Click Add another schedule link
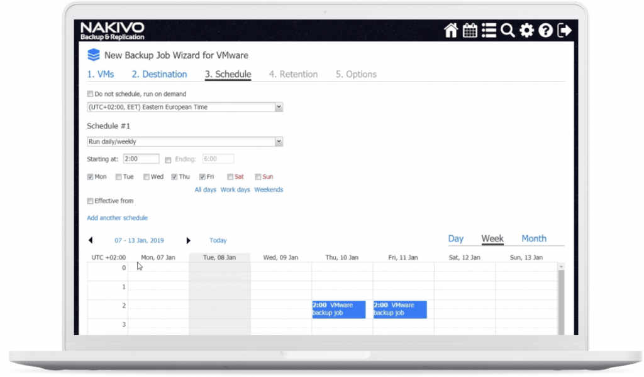 point(117,218)
